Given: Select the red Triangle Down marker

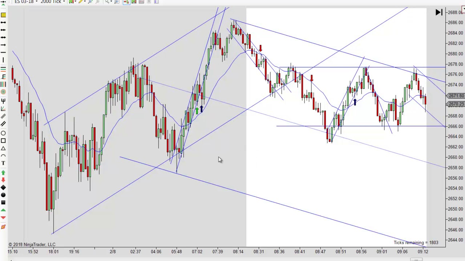Looking at the screenshot, I should (3, 217).
